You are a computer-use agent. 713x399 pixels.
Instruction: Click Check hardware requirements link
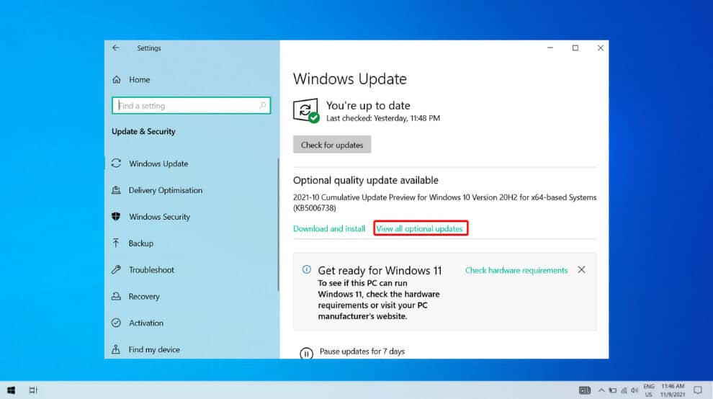coord(516,270)
